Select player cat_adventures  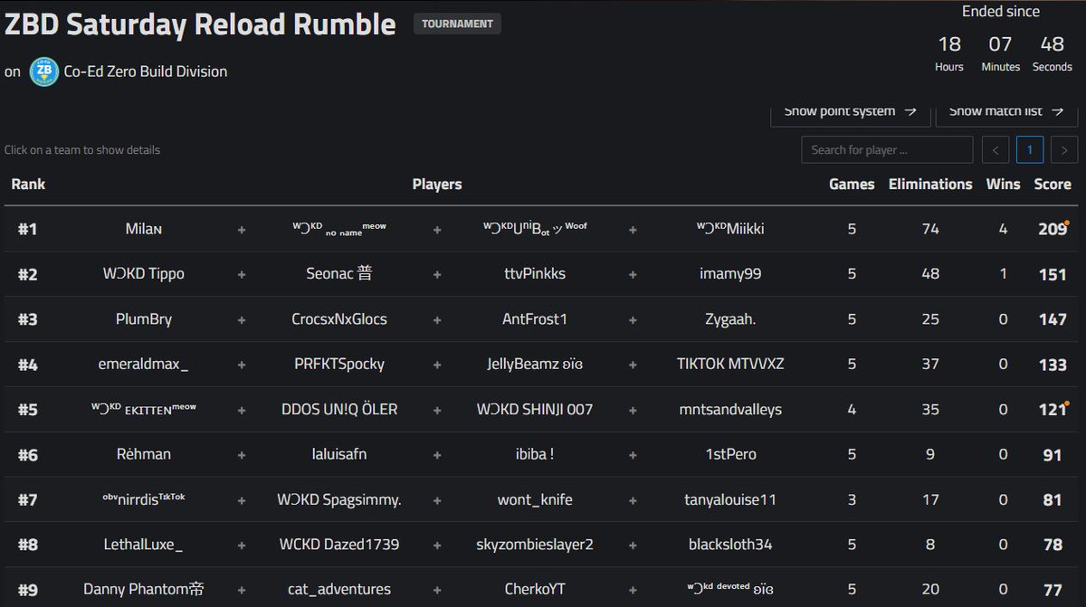tap(339, 590)
